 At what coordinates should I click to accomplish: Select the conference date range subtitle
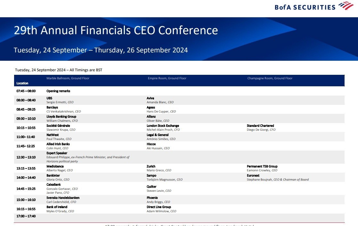coord(101,50)
